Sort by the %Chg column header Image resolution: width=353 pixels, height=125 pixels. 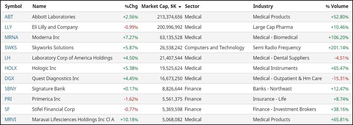(131, 6)
